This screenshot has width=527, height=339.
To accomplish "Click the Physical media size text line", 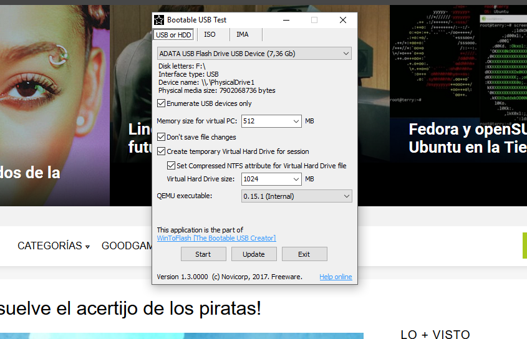I will (217, 90).
